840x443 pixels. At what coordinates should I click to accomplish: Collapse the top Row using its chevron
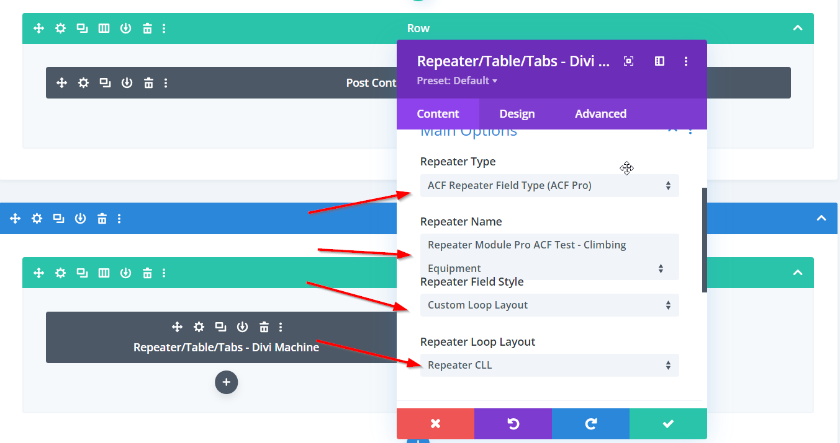coord(798,28)
